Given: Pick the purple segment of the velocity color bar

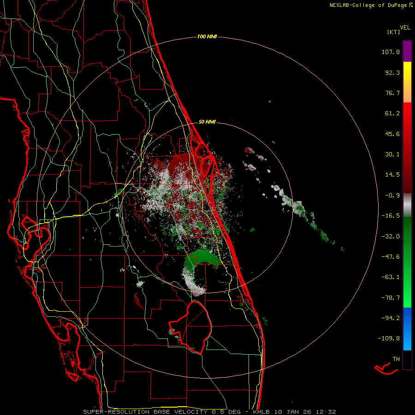Looking at the screenshot, I should click(407, 51).
